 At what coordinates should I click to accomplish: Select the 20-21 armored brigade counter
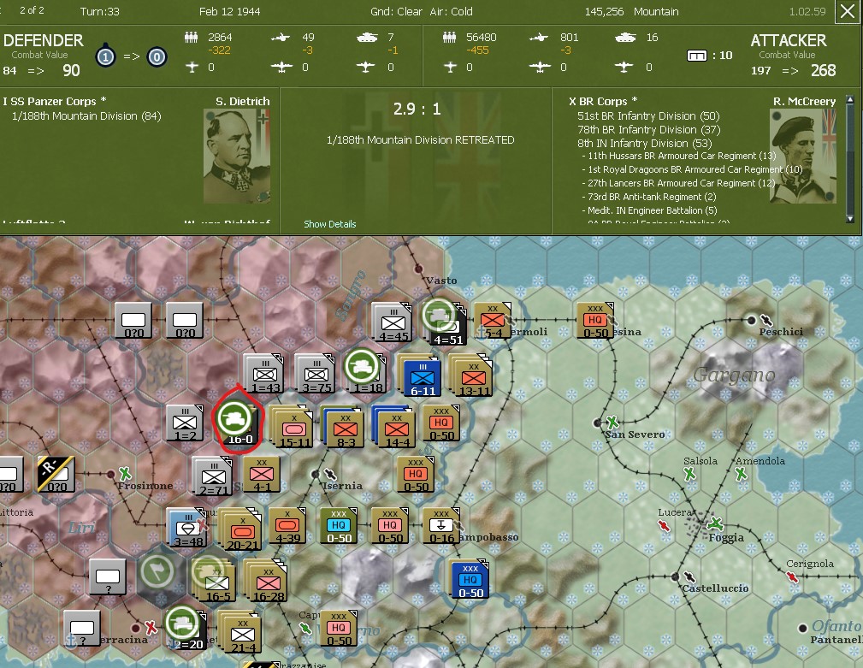(x=241, y=529)
